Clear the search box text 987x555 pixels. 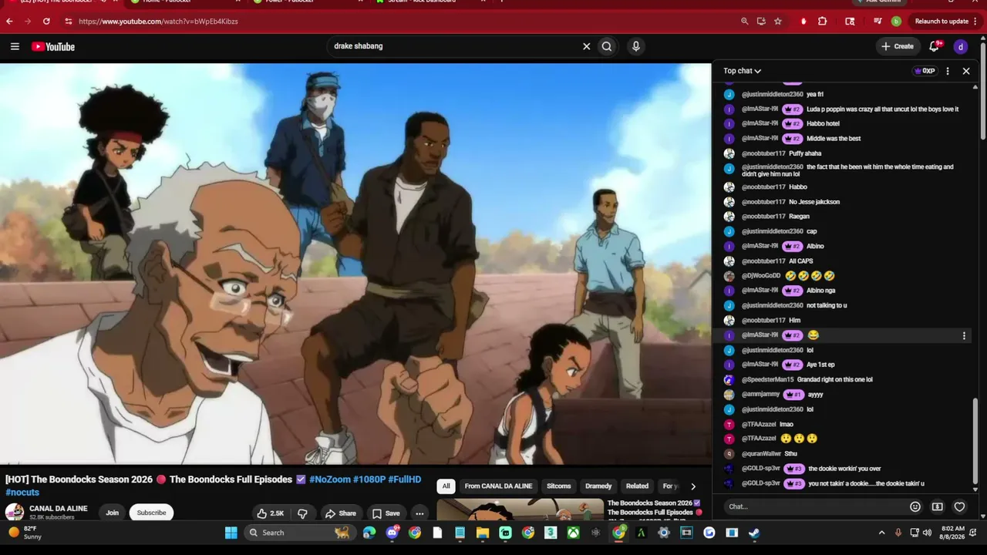(586, 46)
